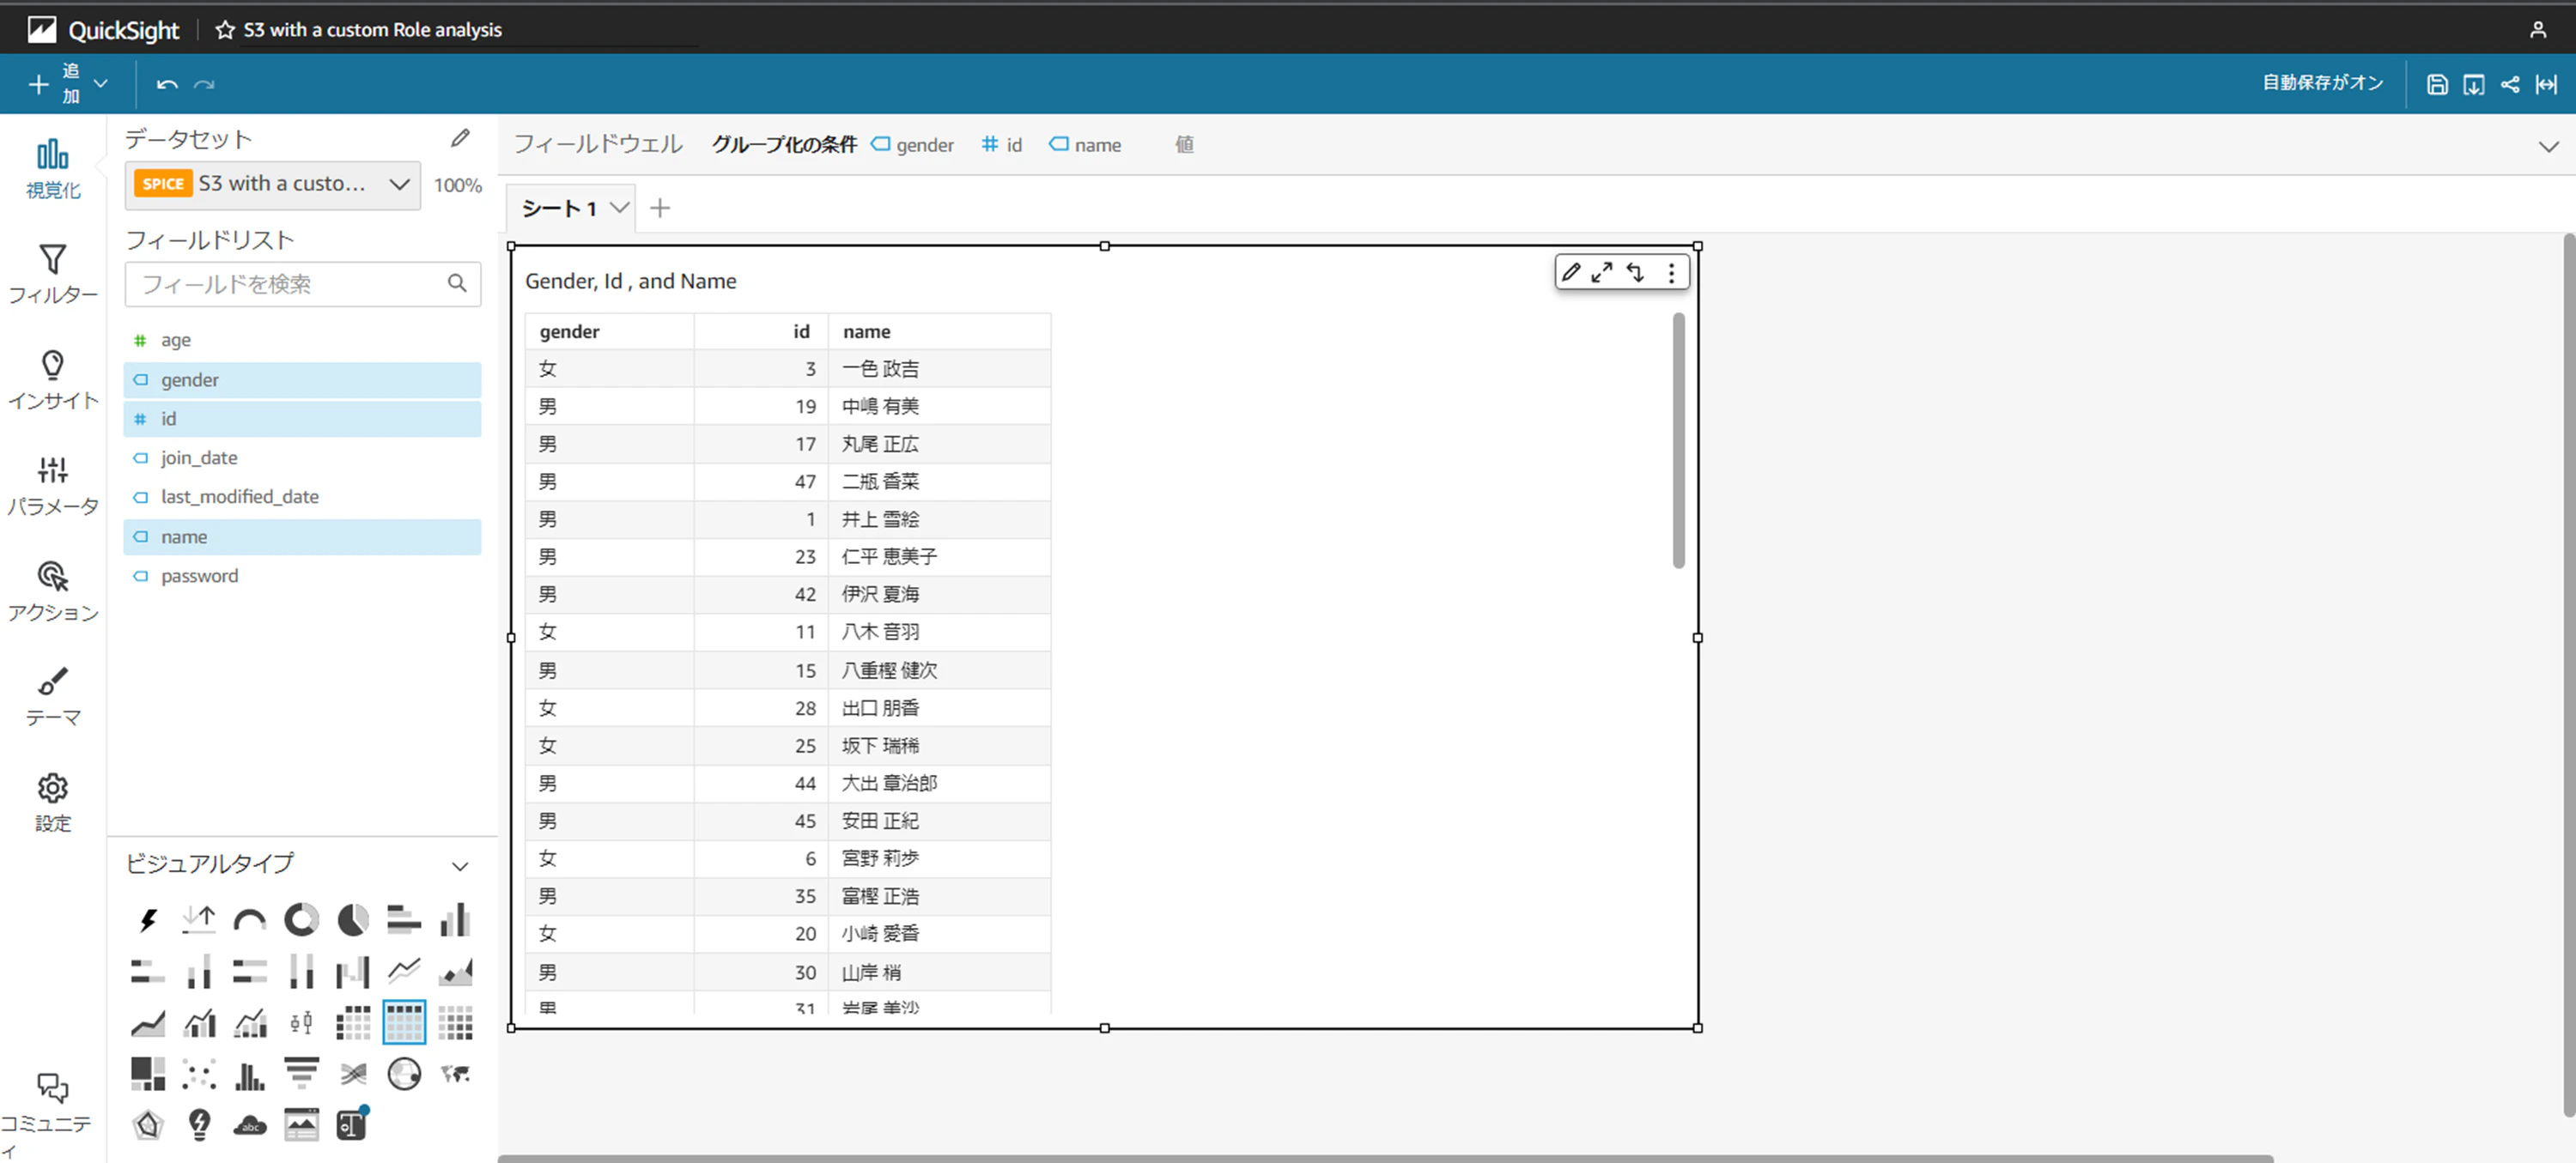The height and width of the screenshot is (1163, 2576).
Task: Select the line chart visual type
Action: coord(404,971)
